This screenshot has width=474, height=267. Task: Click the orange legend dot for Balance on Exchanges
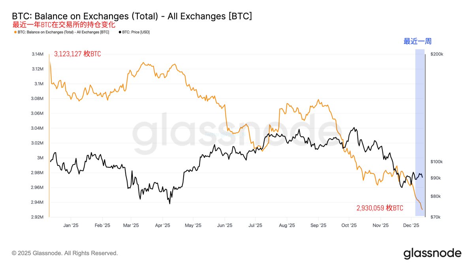pos(15,32)
